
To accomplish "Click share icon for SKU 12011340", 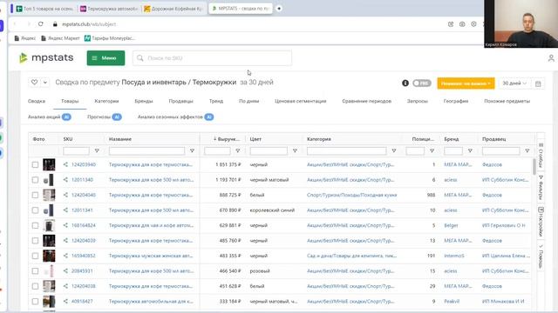I will [65, 180].
